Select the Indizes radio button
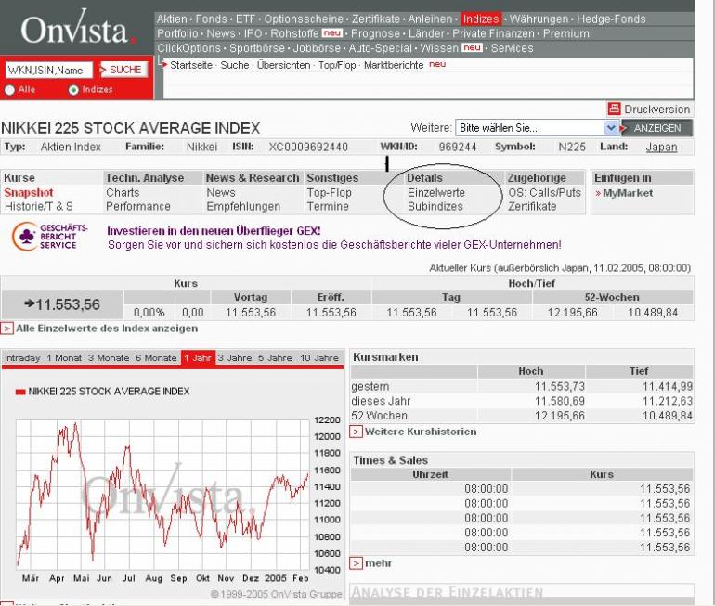The width and height of the screenshot is (715, 606). coord(73,90)
